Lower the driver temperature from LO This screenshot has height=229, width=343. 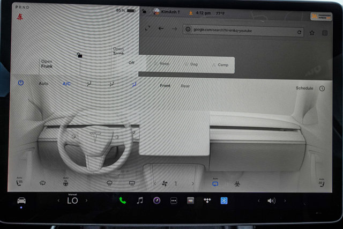click(x=58, y=201)
